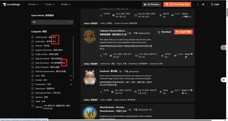Click the Categories list scrollbar

73,58
